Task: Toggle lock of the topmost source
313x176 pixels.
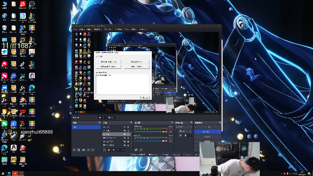Action: click(128, 127)
